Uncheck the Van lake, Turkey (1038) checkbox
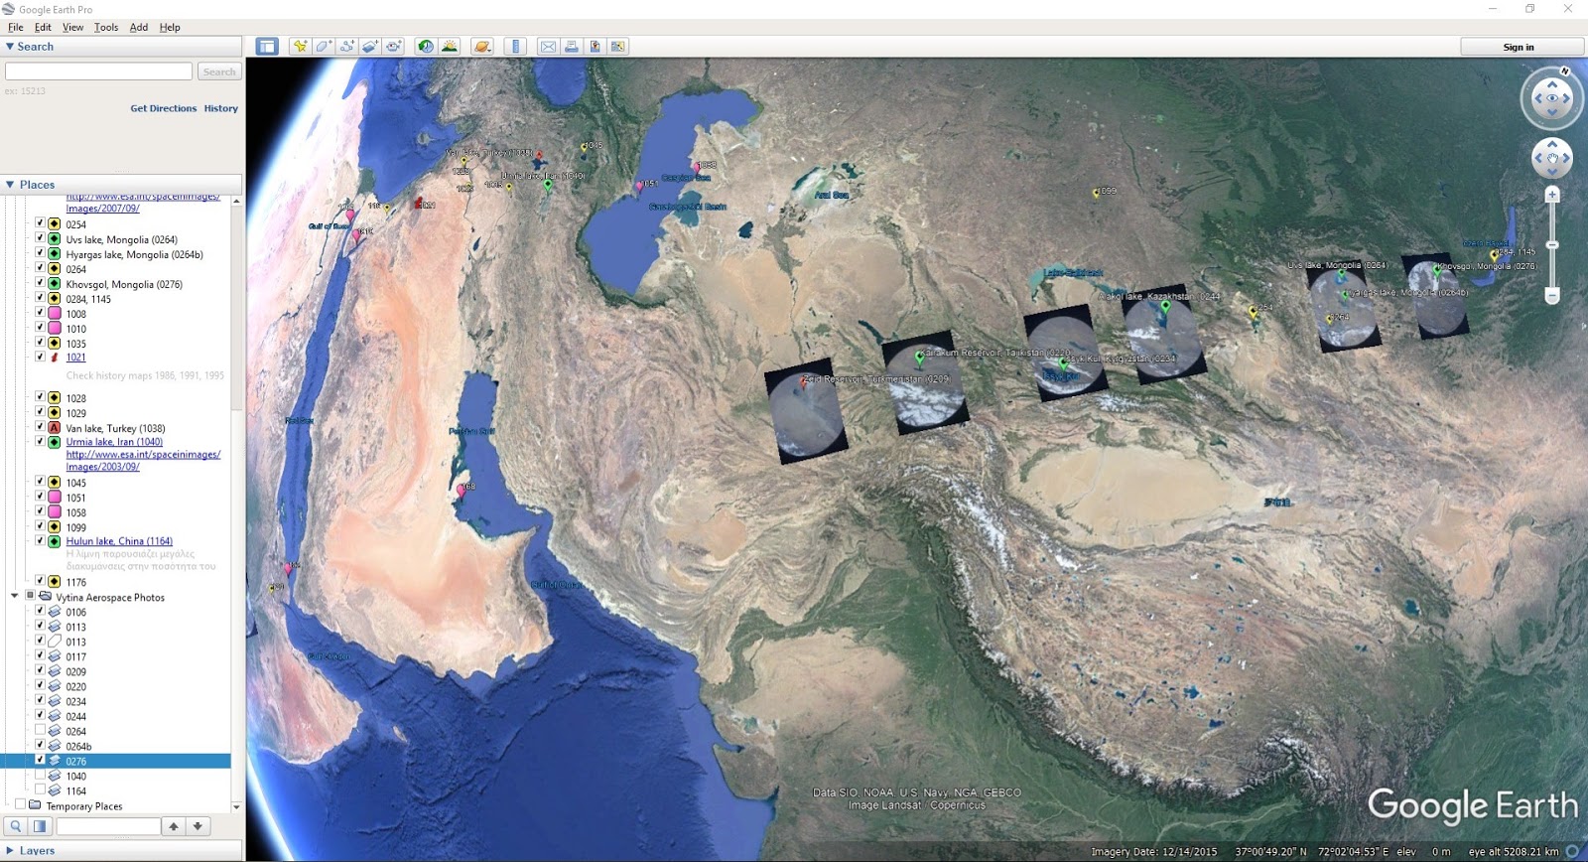 tap(40, 427)
